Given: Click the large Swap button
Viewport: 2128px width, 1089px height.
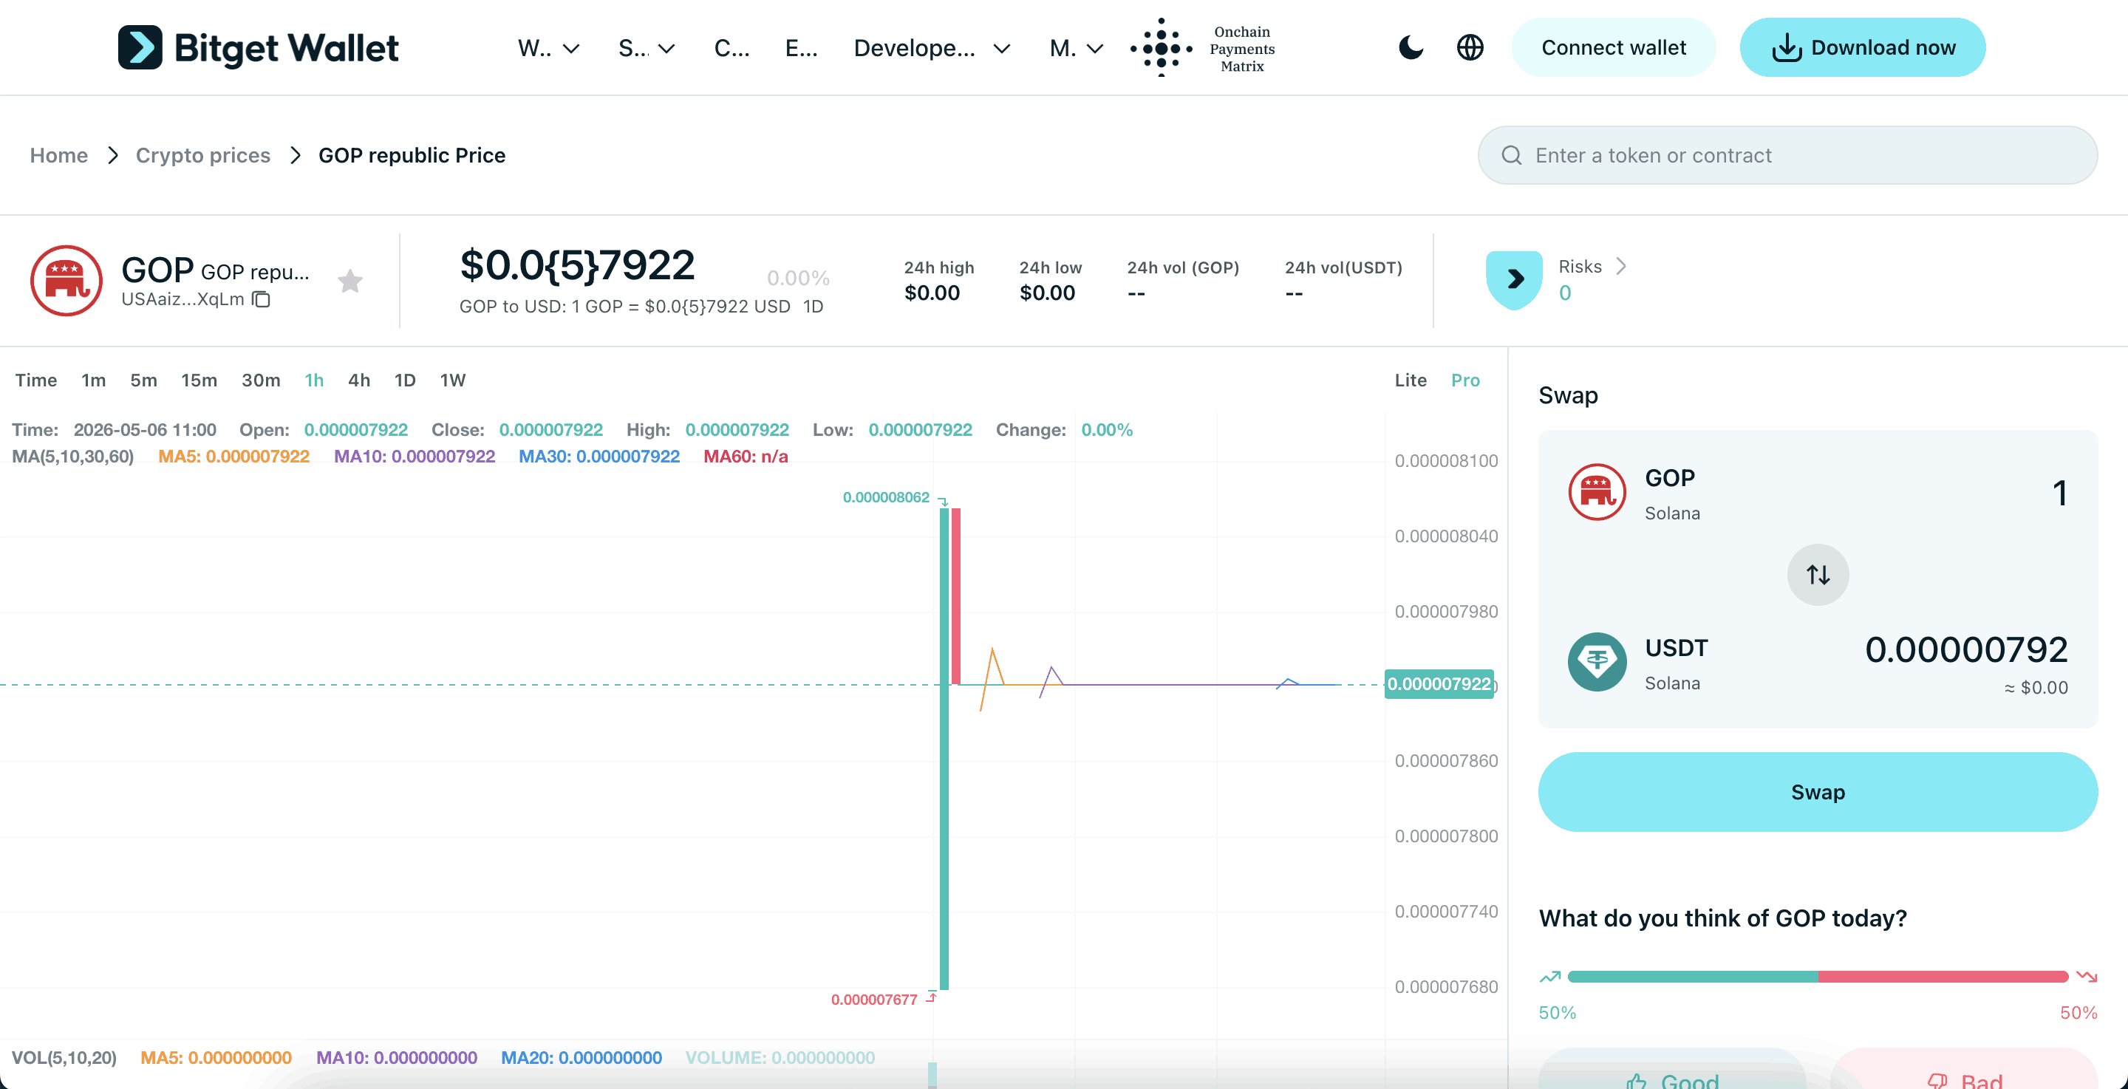Looking at the screenshot, I should click(1818, 791).
